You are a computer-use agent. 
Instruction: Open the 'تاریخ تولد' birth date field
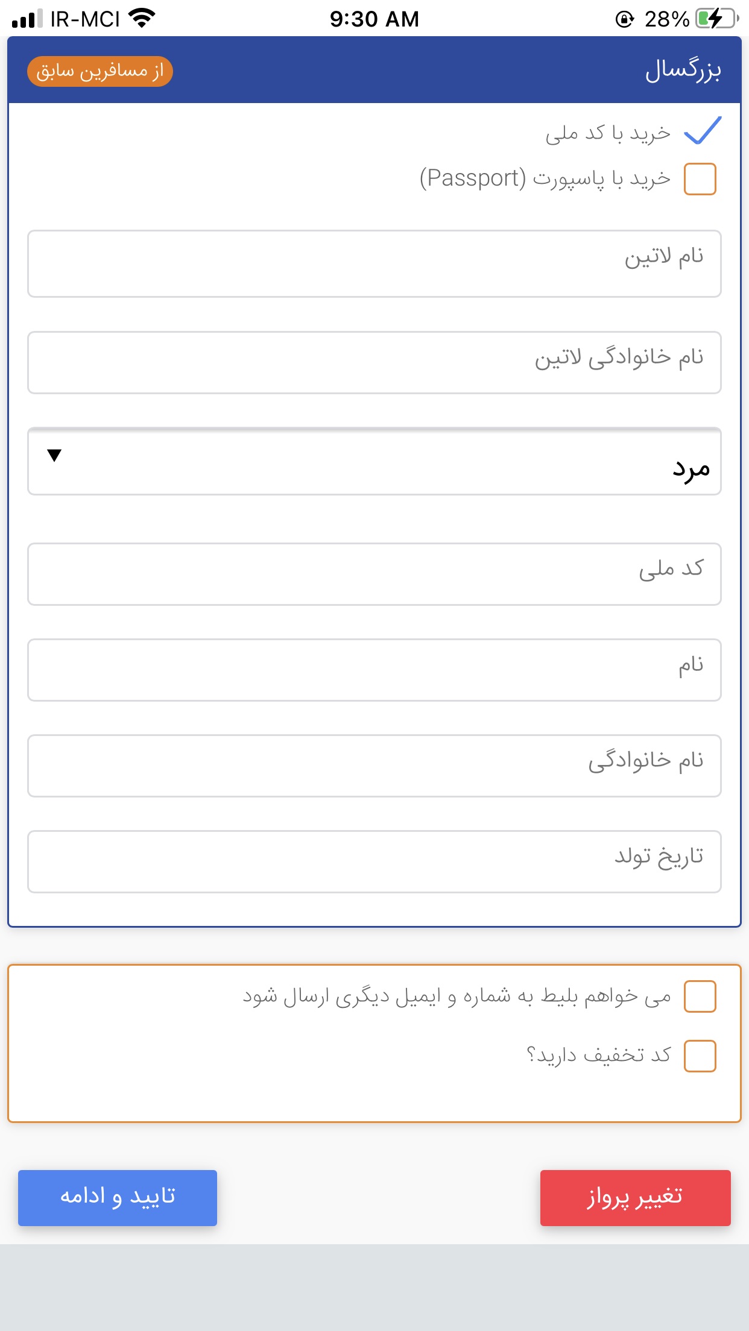click(374, 861)
